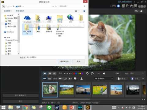Select OneDrive in dialog sidebar
This screenshot has width=147, height=110.
point(9,32)
